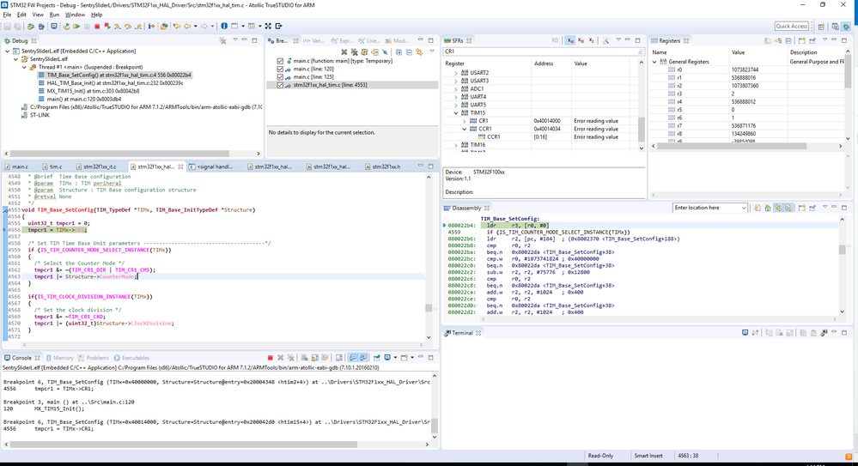
Task: Click the red Terminate debug toolbar icon
Action: (x=97, y=27)
